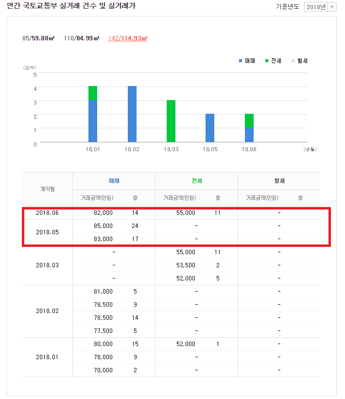This screenshot has width=345, height=399.
Task: Click the 2018.01 contract month cell
Action: point(47,357)
